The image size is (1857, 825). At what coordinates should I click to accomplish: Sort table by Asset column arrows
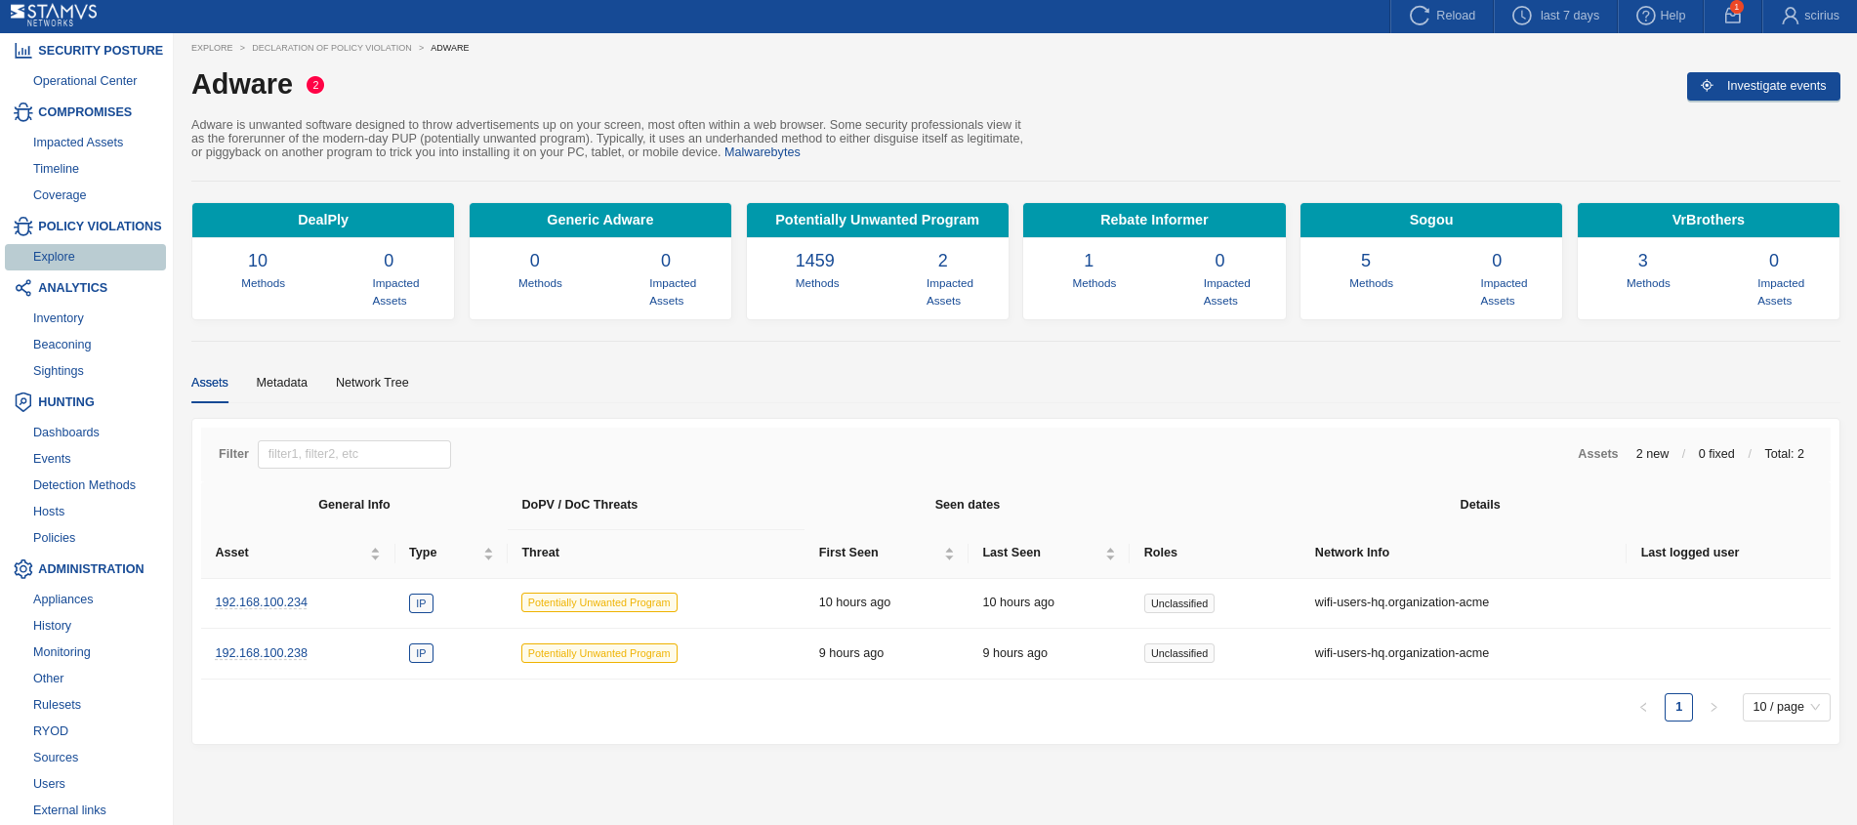coord(375,554)
